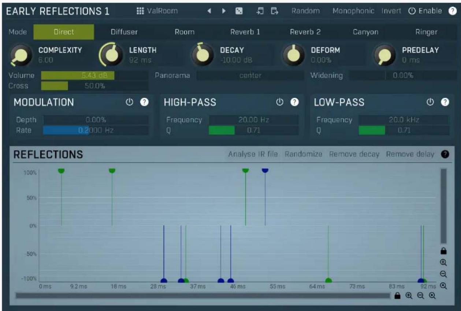The image size is (461, 311).
Task: Click Low-Pass Frequency field
Action: tap(404, 120)
